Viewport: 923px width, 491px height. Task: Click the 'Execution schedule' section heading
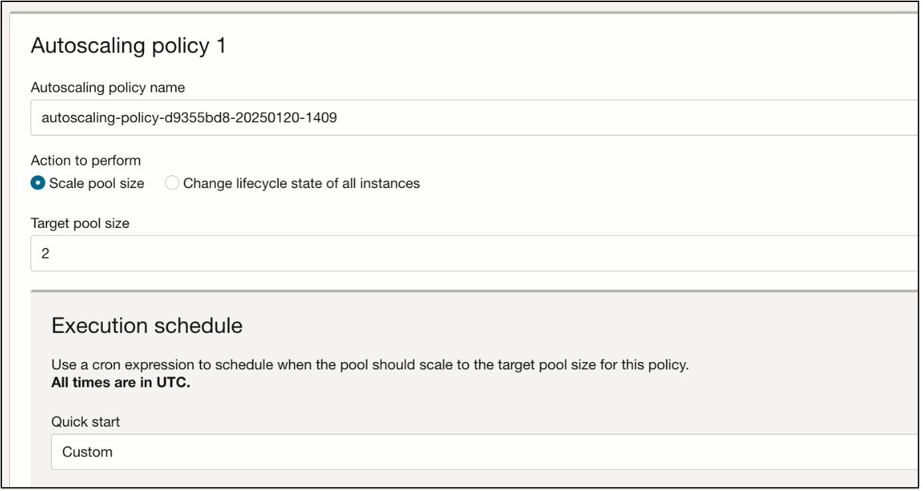click(147, 326)
